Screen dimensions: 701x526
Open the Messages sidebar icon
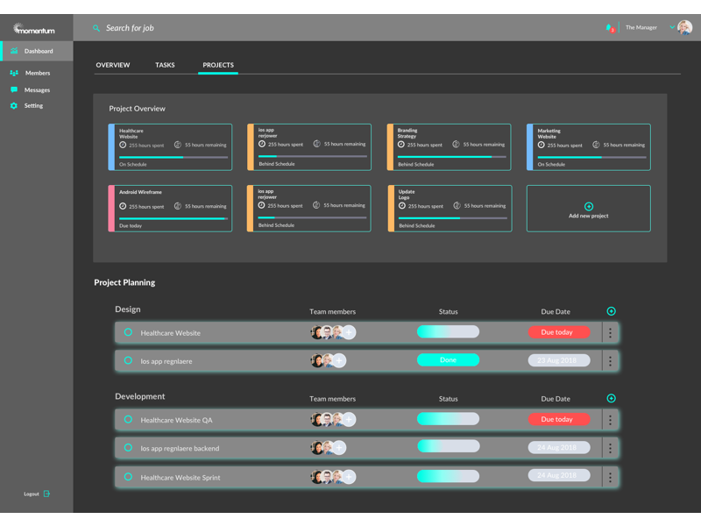14,89
